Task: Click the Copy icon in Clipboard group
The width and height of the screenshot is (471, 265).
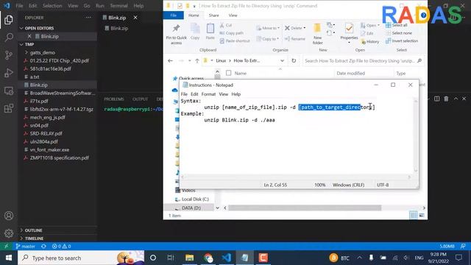Action: (x=195, y=32)
